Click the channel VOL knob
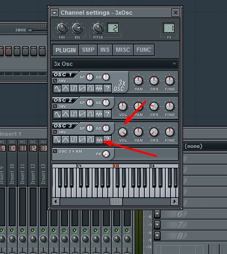 [x=77, y=28]
